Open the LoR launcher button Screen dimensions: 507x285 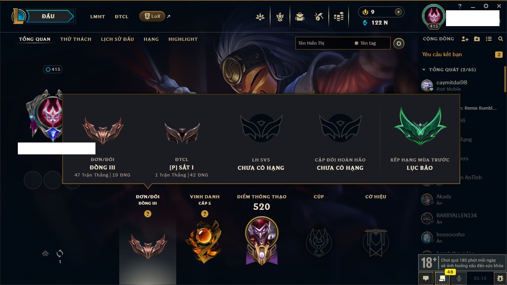click(x=152, y=16)
